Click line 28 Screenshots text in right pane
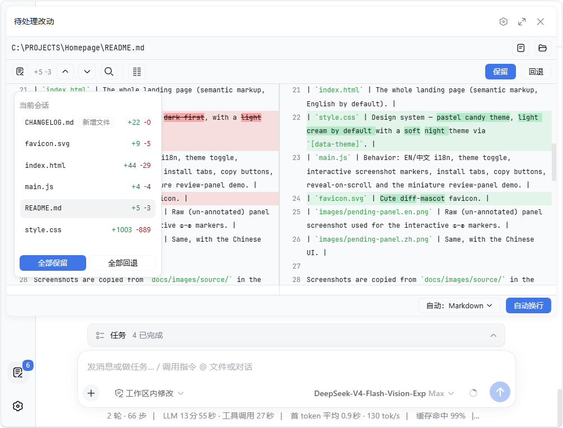Viewport: 563px width, 428px height. click(x=420, y=279)
